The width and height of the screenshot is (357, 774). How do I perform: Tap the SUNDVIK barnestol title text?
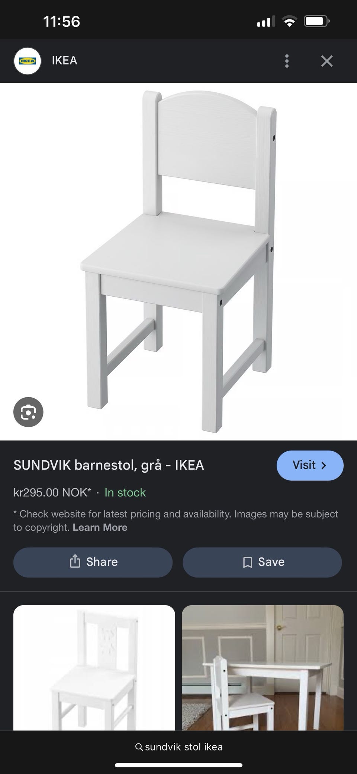109,465
